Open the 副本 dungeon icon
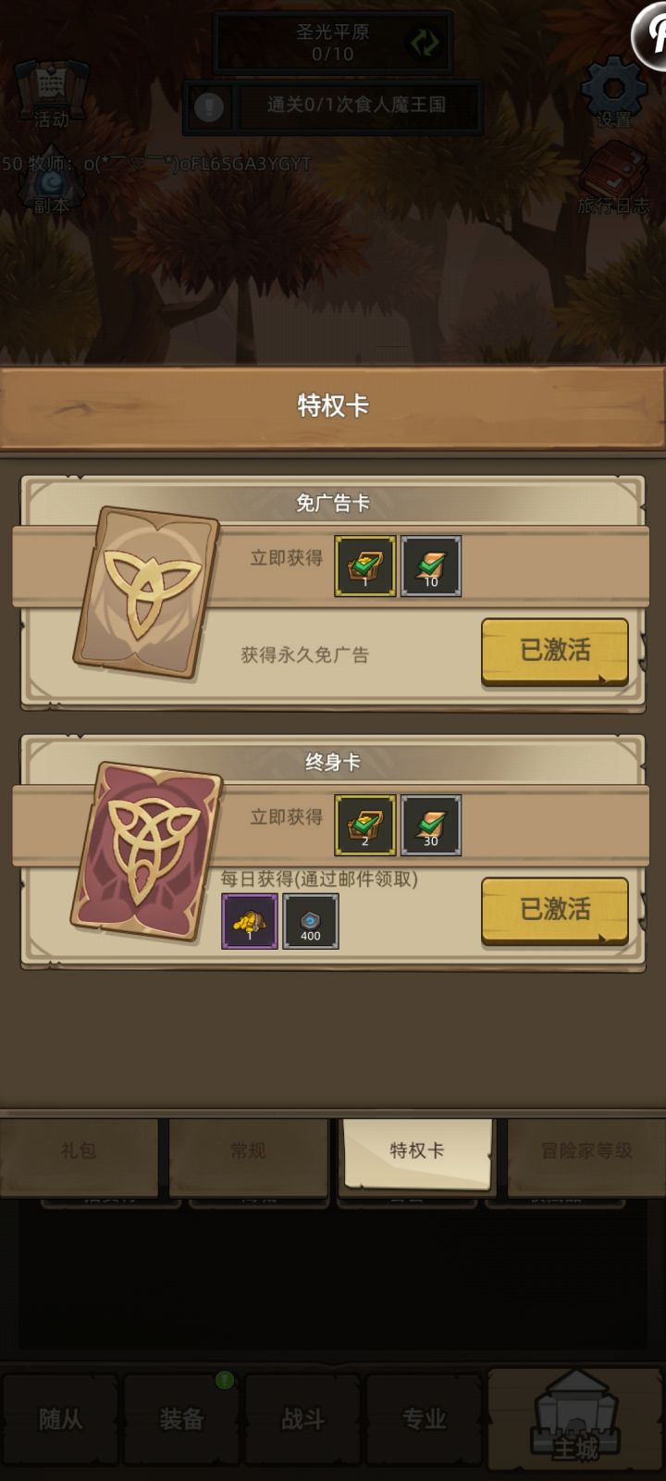This screenshot has height=1481, width=666. click(x=51, y=180)
